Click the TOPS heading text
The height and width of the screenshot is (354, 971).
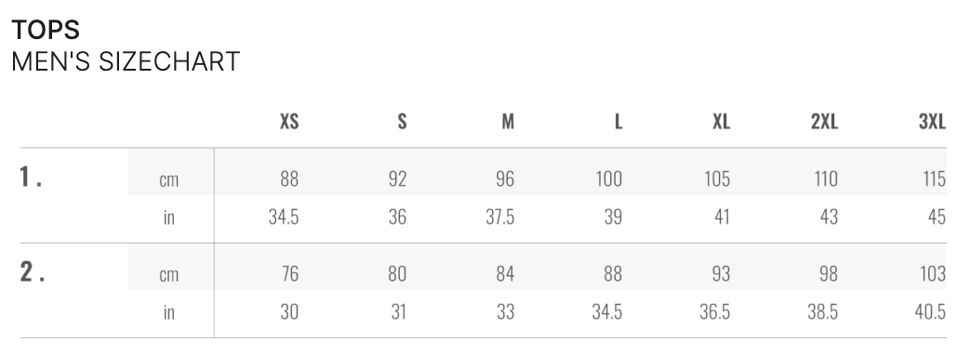click(x=46, y=30)
